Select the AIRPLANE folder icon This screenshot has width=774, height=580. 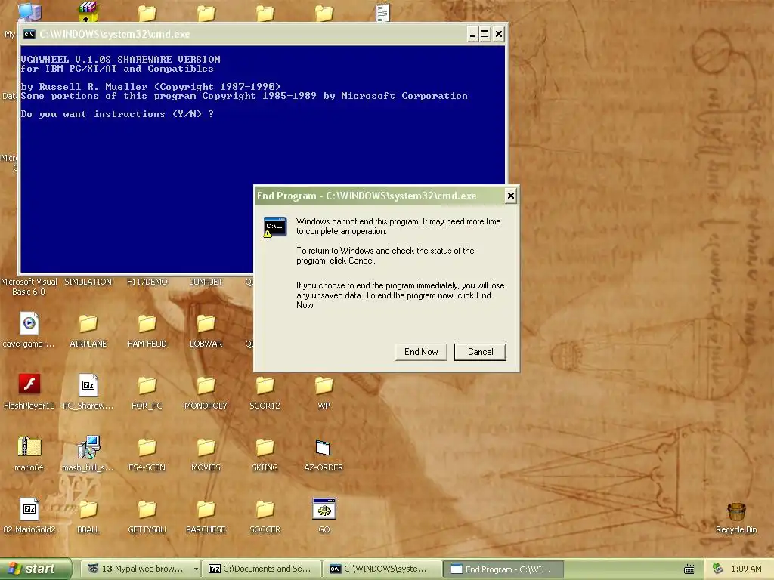[x=88, y=324]
